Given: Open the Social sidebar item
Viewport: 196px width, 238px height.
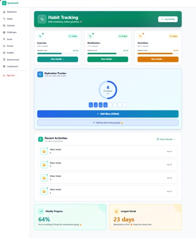Looking at the screenshot, I should pos(10,39).
